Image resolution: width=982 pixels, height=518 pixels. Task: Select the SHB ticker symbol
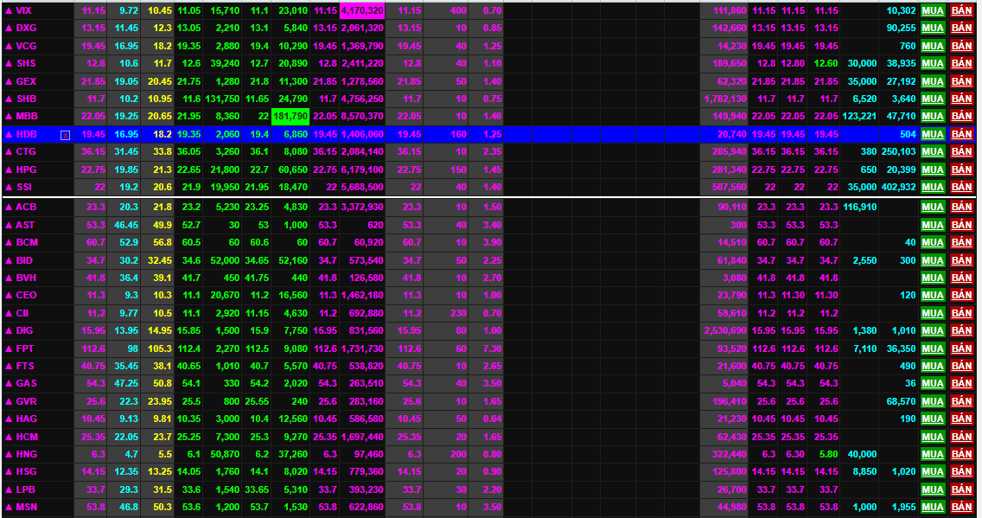click(x=26, y=99)
